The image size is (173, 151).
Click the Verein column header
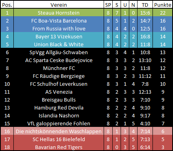[x=59, y=5]
